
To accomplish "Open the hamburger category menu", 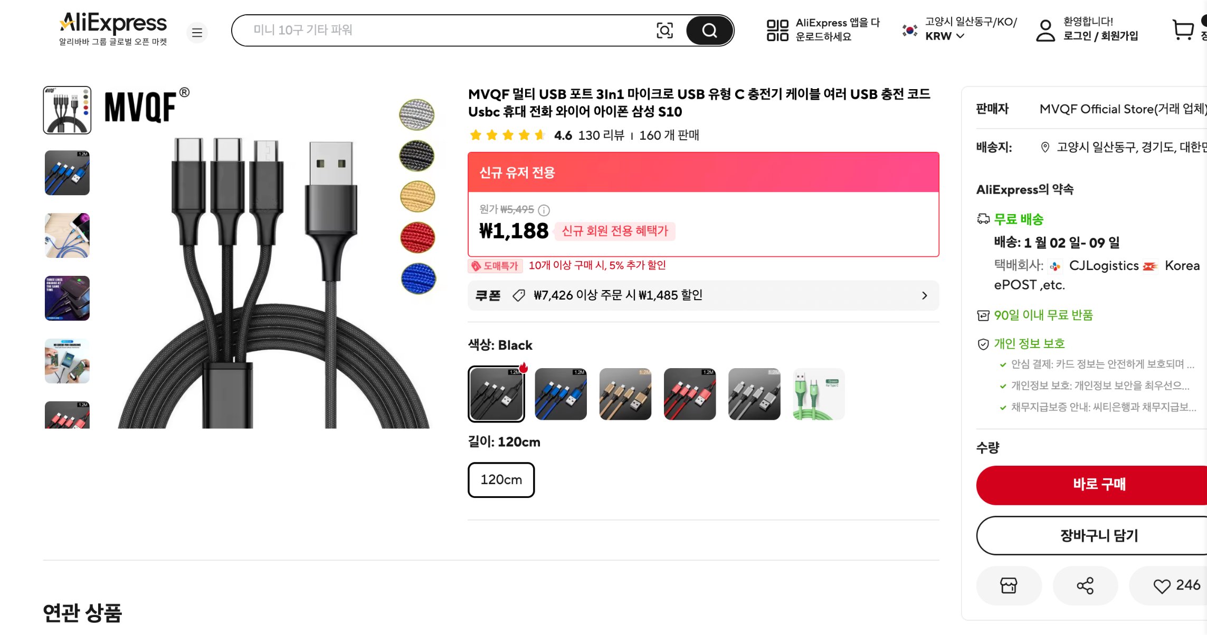I will 197,32.
